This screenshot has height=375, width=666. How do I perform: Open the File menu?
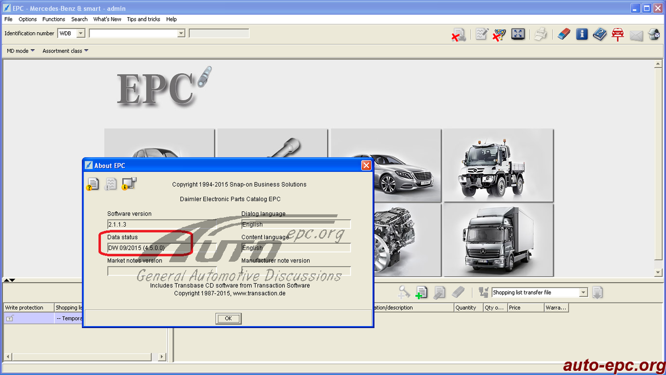[x=8, y=19]
